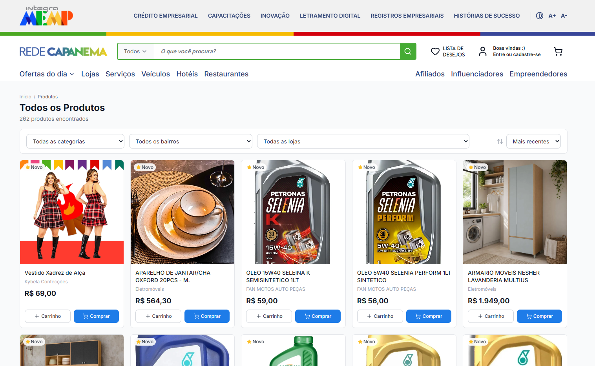Click the Vestido Xadrez de Alça title
595x366 pixels.
click(x=55, y=273)
